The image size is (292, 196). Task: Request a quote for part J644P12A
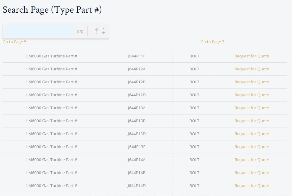[x=252, y=69]
